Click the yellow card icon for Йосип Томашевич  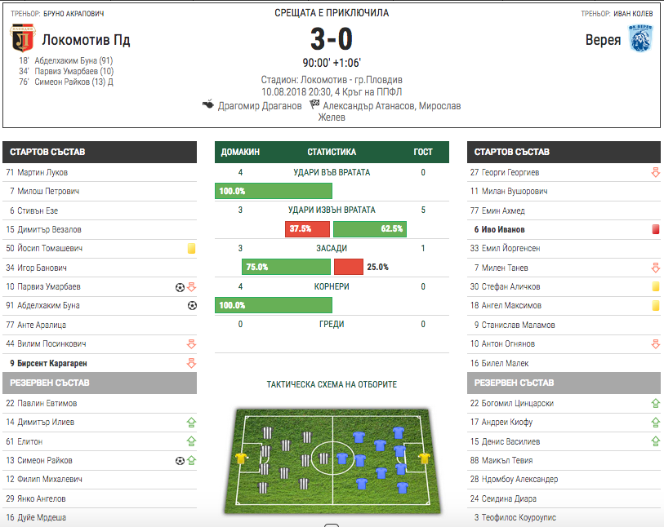click(191, 248)
